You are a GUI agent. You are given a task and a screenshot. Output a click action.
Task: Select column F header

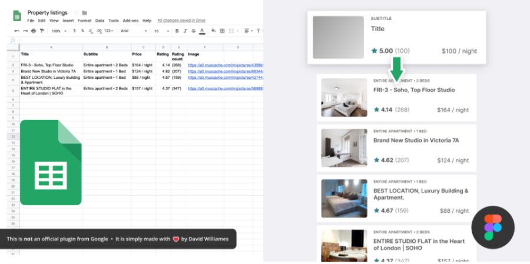[x=205, y=47]
